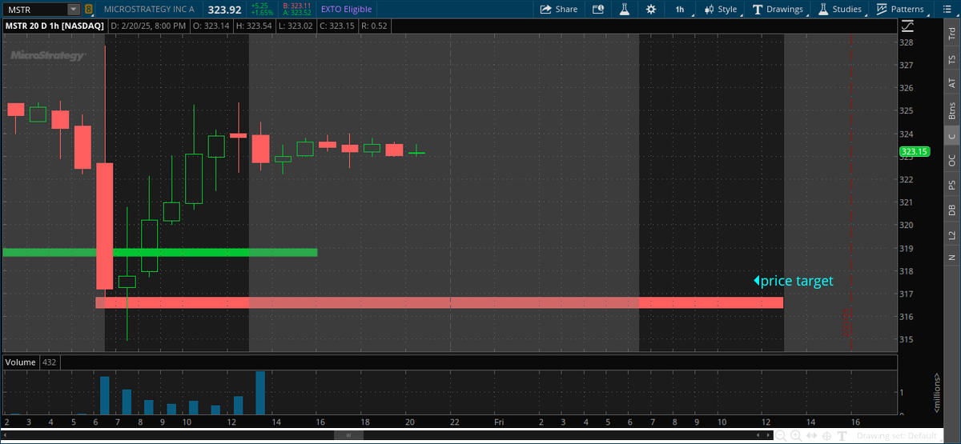The image size is (961, 444).
Task: Open the N sidebar tab
Action: [952, 257]
